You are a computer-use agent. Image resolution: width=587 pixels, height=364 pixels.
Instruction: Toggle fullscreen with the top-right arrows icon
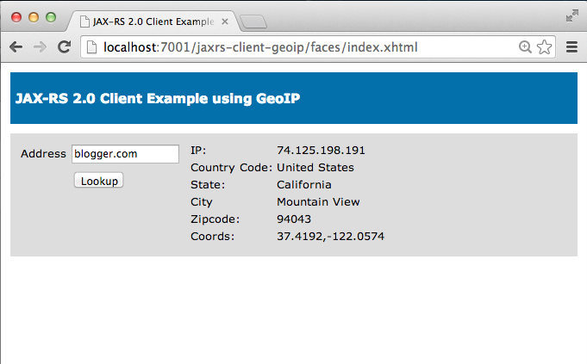click(x=571, y=16)
